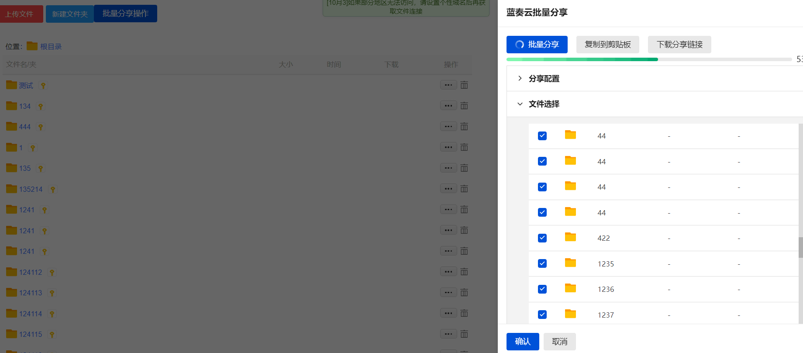Delete folder 135214 using its trash icon
The height and width of the screenshot is (353, 803).
coord(464,189)
